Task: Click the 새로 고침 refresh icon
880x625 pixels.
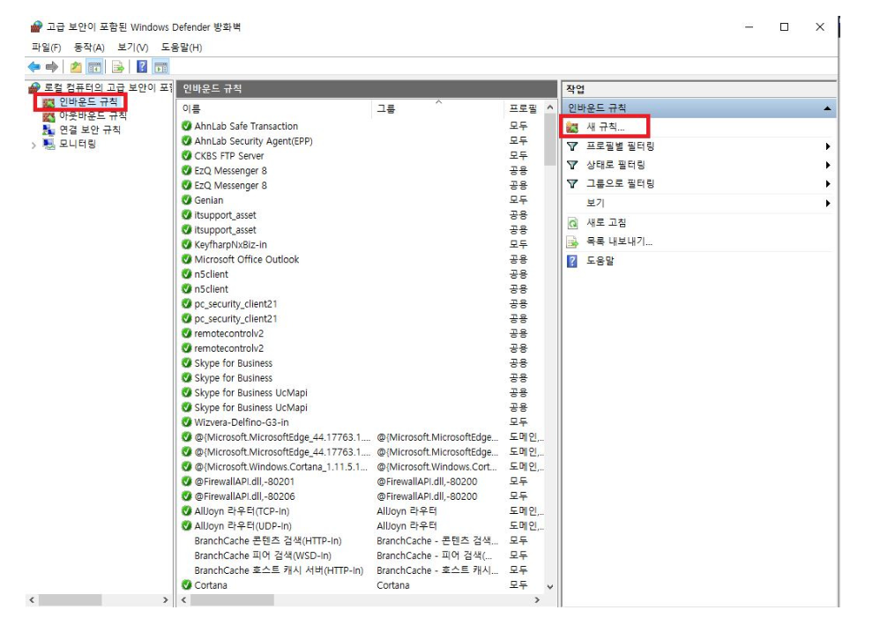Action: pos(572,223)
